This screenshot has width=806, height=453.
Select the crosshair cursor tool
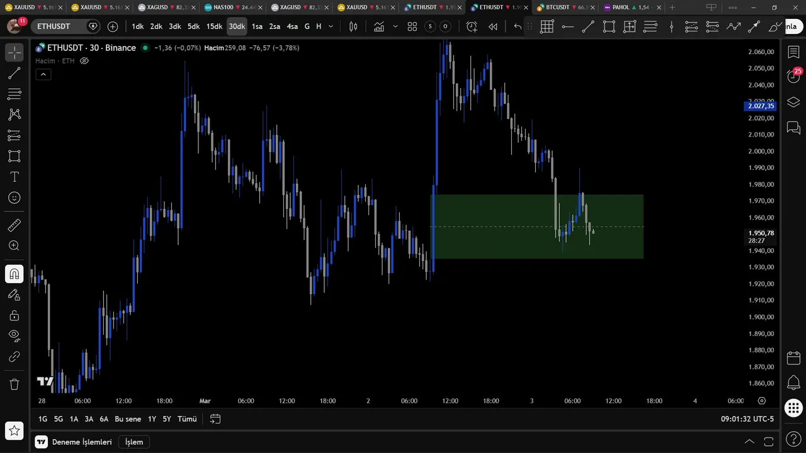point(14,53)
